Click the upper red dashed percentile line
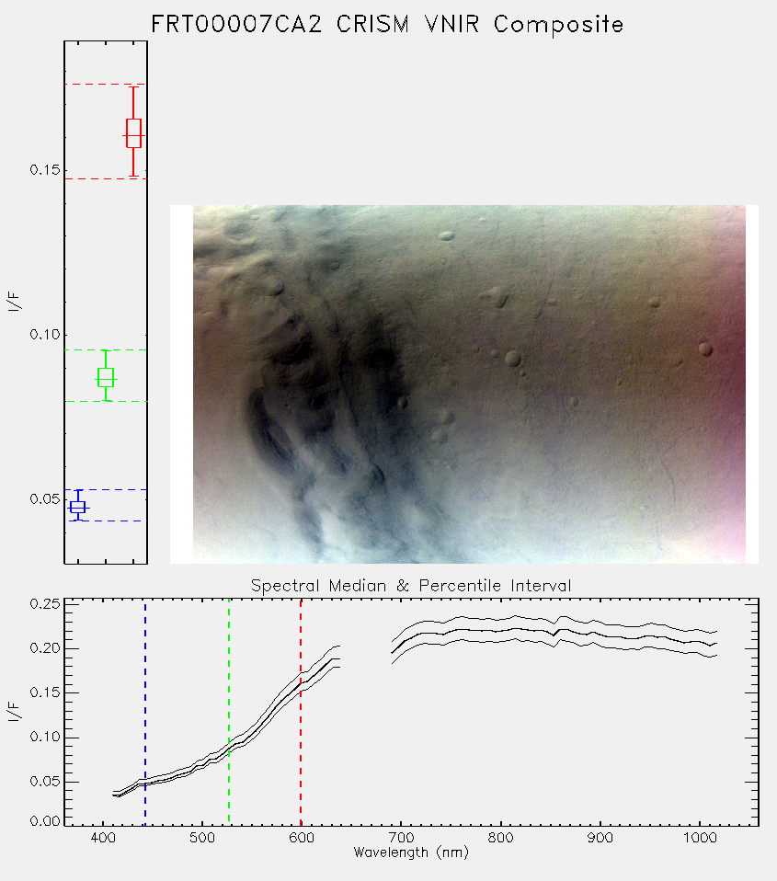 106,85
